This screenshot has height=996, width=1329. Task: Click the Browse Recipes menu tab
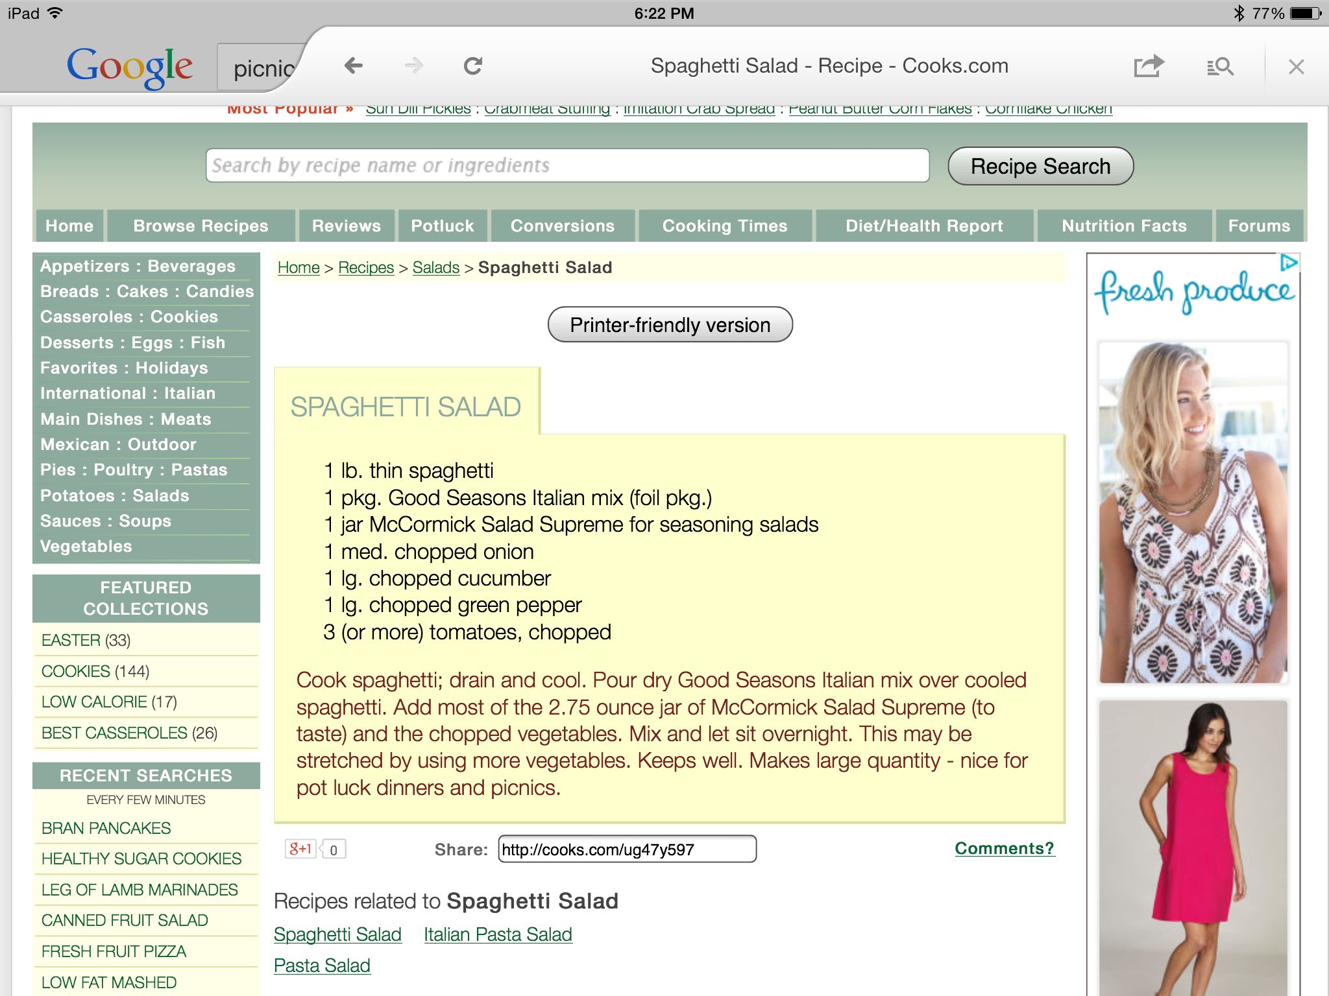click(x=200, y=225)
